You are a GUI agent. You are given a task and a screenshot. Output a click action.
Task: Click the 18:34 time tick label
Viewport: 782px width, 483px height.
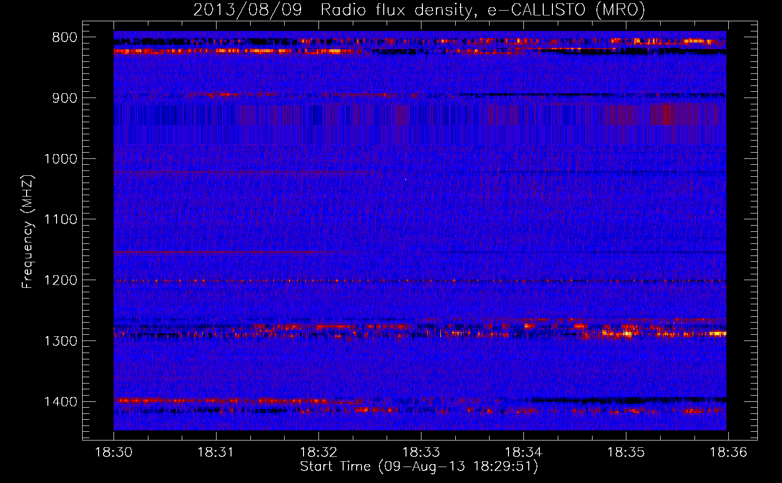click(523, 453)
